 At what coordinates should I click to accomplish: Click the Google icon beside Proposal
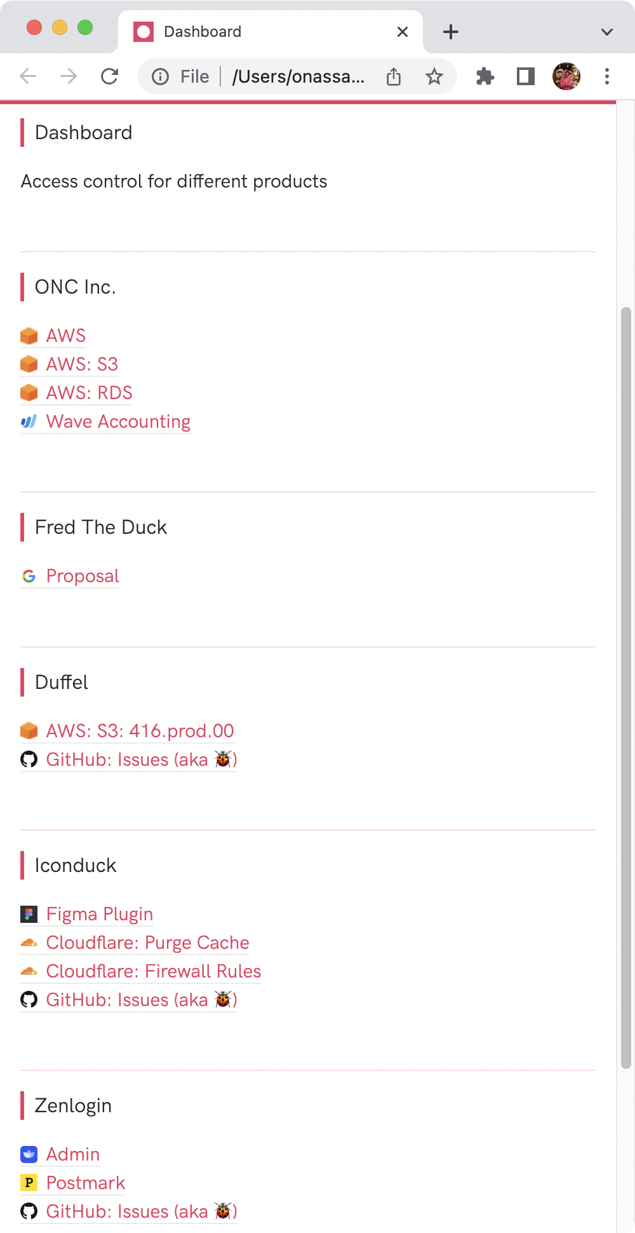[29, 576]
